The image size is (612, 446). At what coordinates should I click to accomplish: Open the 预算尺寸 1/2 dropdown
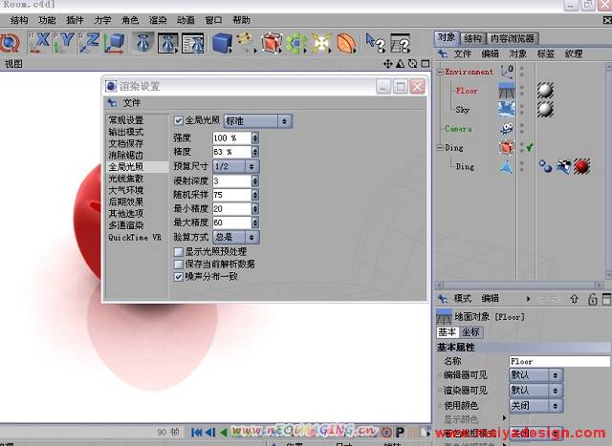coord(235,166)
